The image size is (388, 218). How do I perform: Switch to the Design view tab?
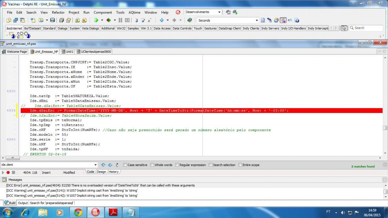coord(101,172)
